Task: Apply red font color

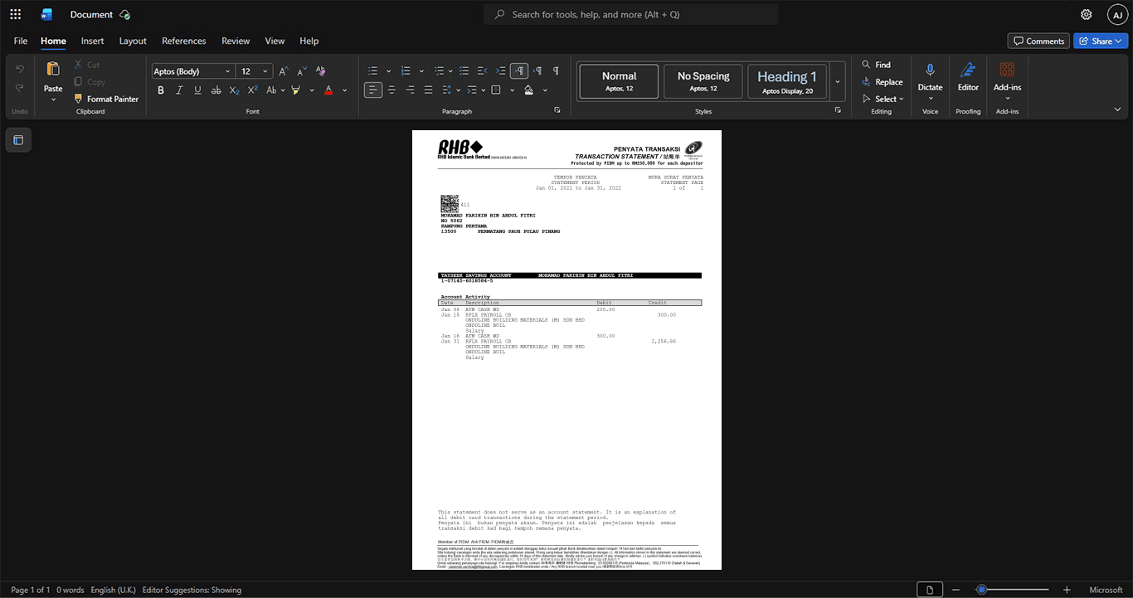Action: (328, 90)
